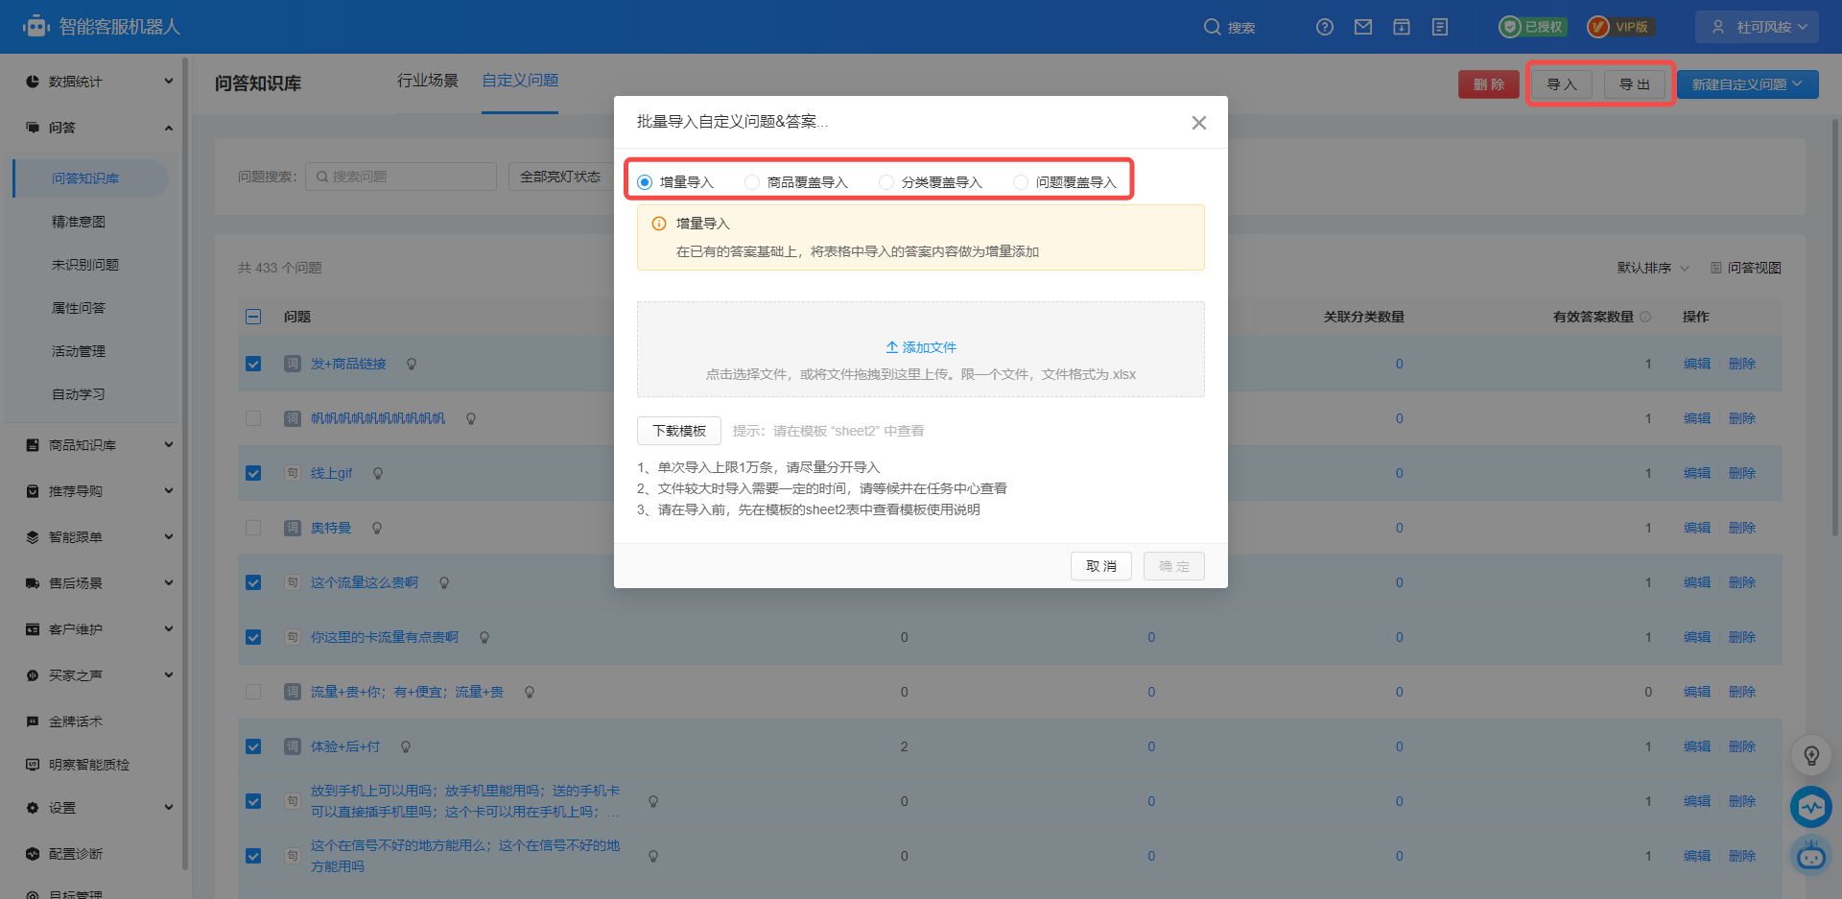Click the lightbulb icon beside 体验+后+付
The image size is (1842, 899).
click(406, 746)
